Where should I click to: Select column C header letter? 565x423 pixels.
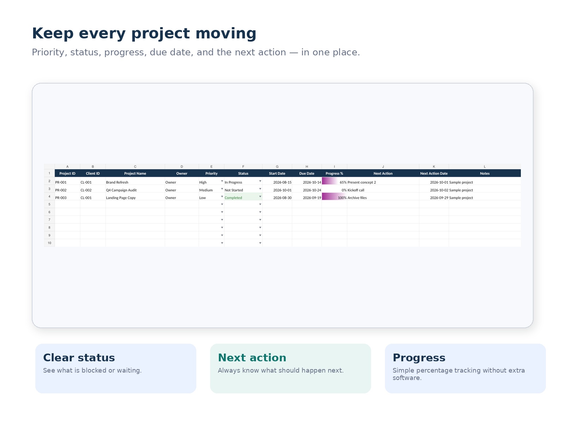click(135, 167)
